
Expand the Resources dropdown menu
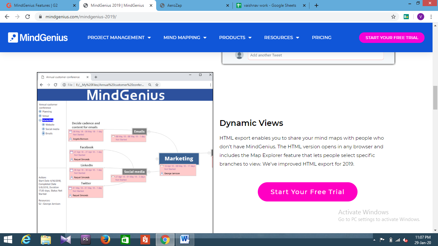tap(282, 37)
